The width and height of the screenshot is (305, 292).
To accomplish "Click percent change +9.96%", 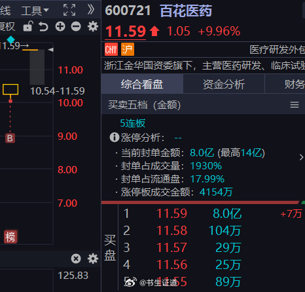I will pos(219,31).
